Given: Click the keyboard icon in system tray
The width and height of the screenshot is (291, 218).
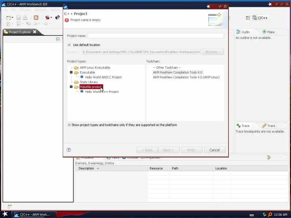Looking at the screenshot, I should [x=252, y=215].
